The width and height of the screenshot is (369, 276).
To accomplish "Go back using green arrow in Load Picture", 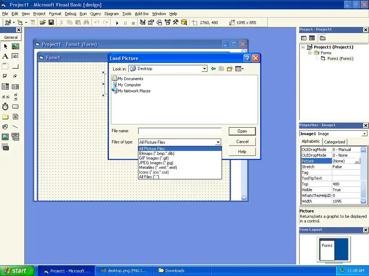I will [213, 69].
